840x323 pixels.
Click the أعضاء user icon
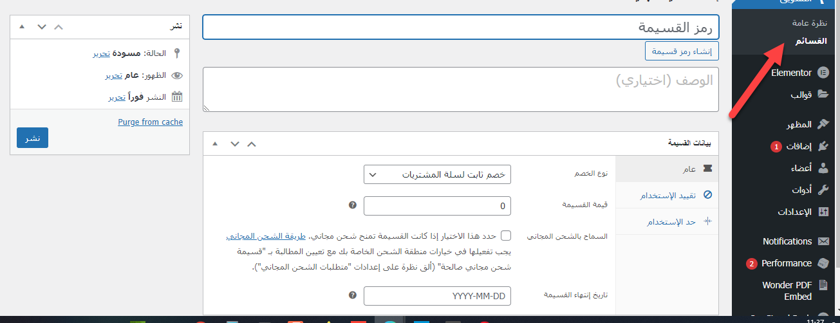(823, 168)
